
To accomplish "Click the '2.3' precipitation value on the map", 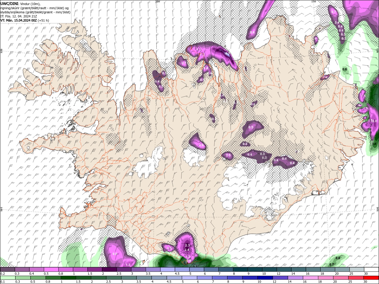I will click(187, 245).
